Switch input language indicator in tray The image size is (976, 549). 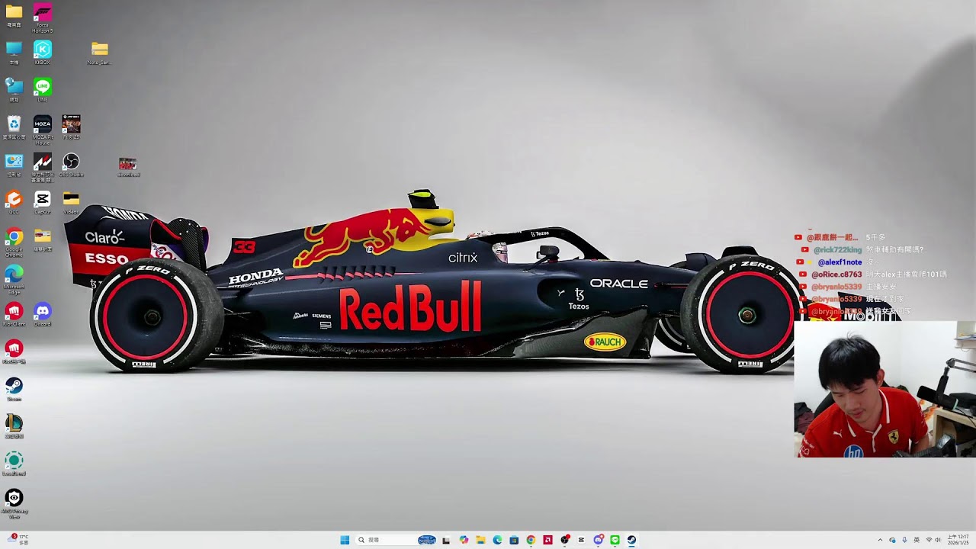[x=917, y=540]
